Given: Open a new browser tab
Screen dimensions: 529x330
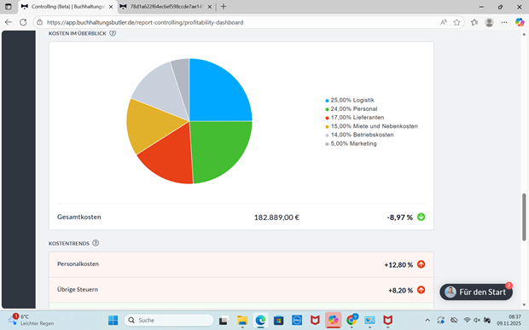Looking at the screenshot, I should 224,7.
